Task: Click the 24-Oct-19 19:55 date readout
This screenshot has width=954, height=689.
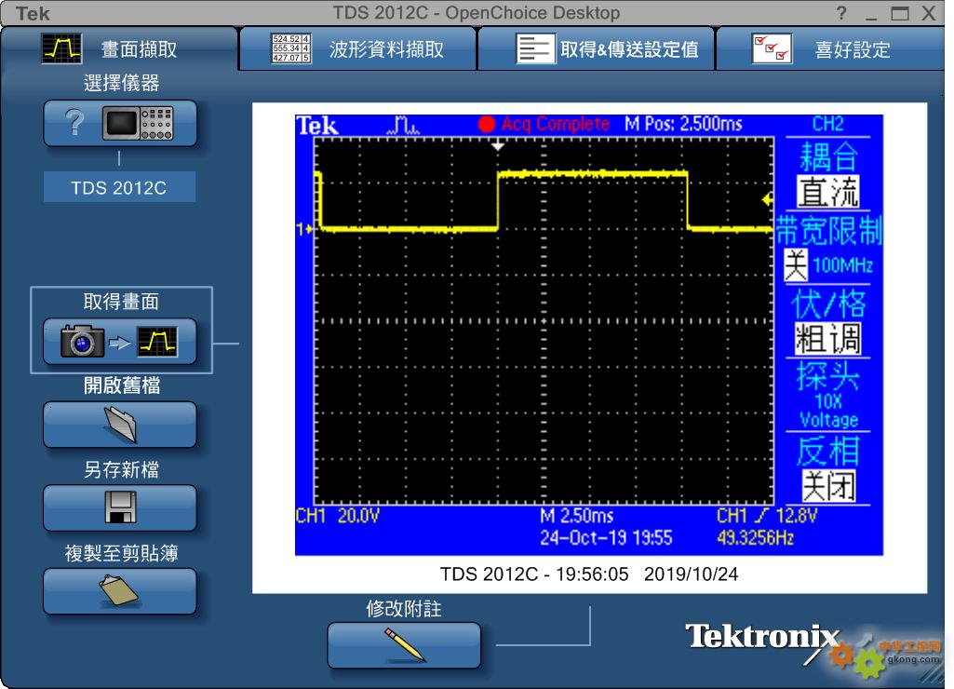Action: click(x=606, y=538)
